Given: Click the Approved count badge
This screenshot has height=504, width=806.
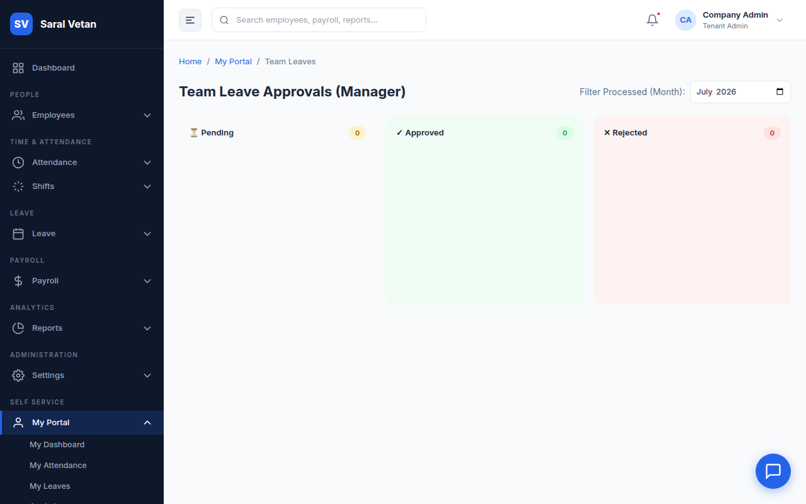Looking at the screenshot, I should [565, 133].
